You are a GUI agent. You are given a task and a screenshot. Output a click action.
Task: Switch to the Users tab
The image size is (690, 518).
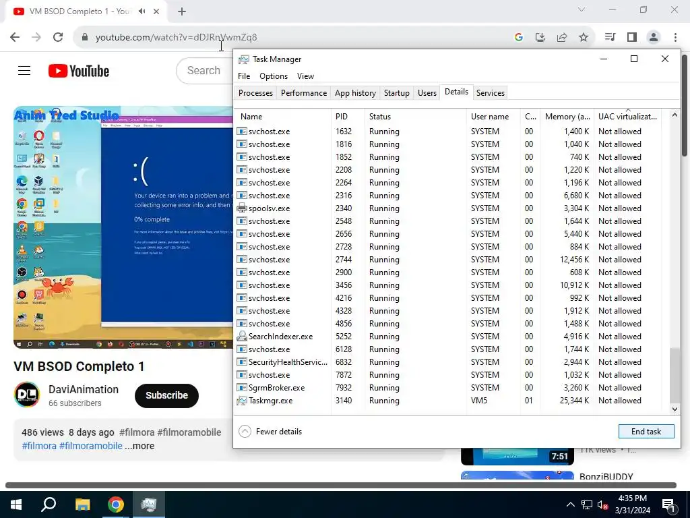427,93
